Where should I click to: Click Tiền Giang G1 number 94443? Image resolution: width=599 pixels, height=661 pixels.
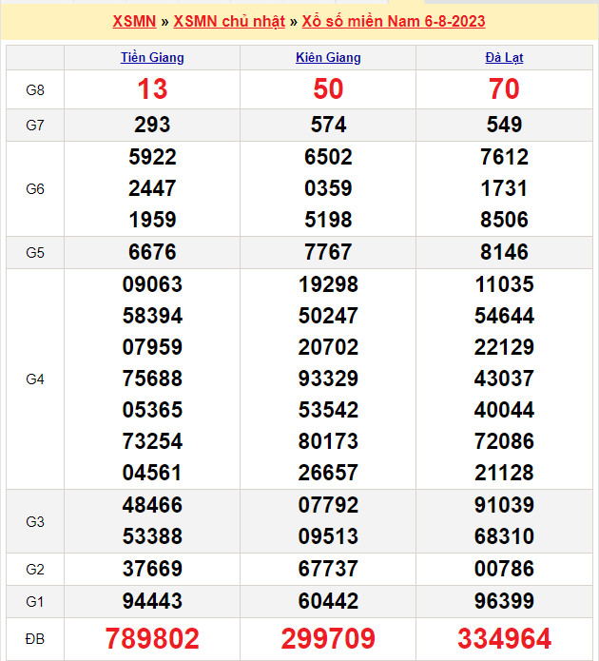(152, 600)
